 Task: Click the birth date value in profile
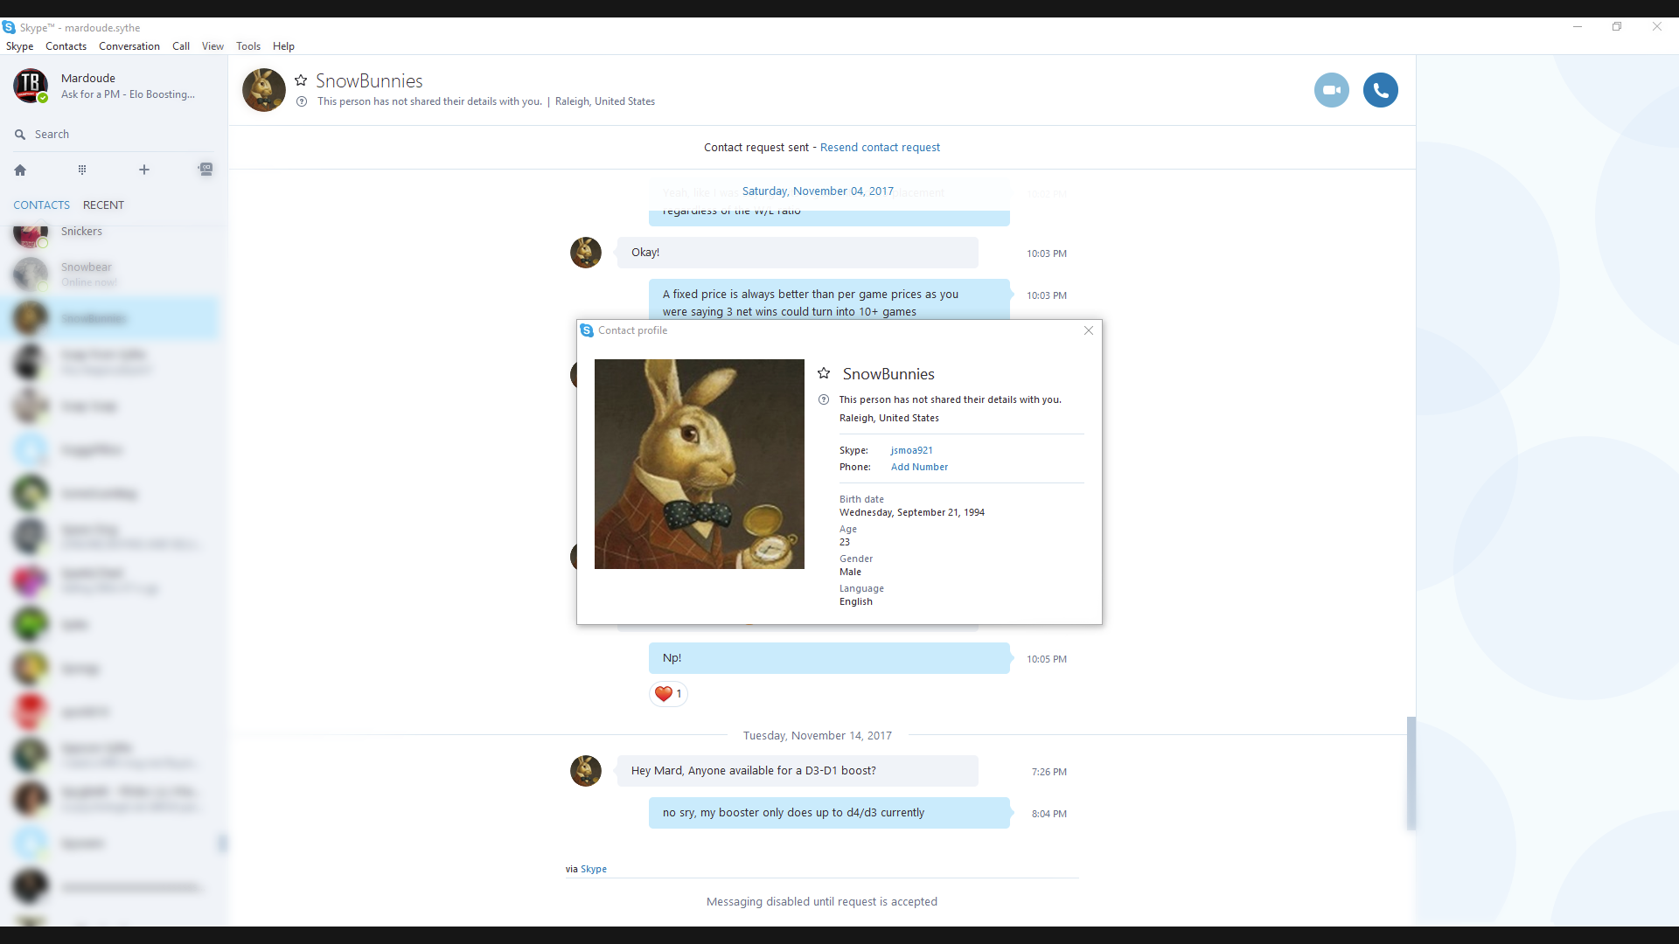point(912,512)
